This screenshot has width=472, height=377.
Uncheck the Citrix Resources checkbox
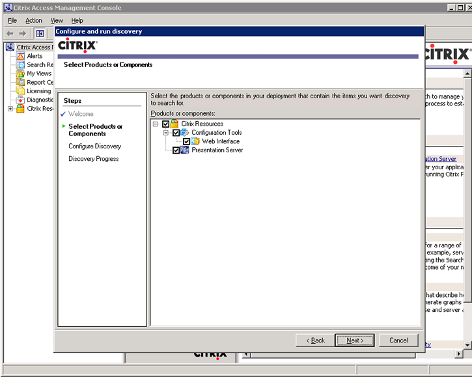point(165,124)
